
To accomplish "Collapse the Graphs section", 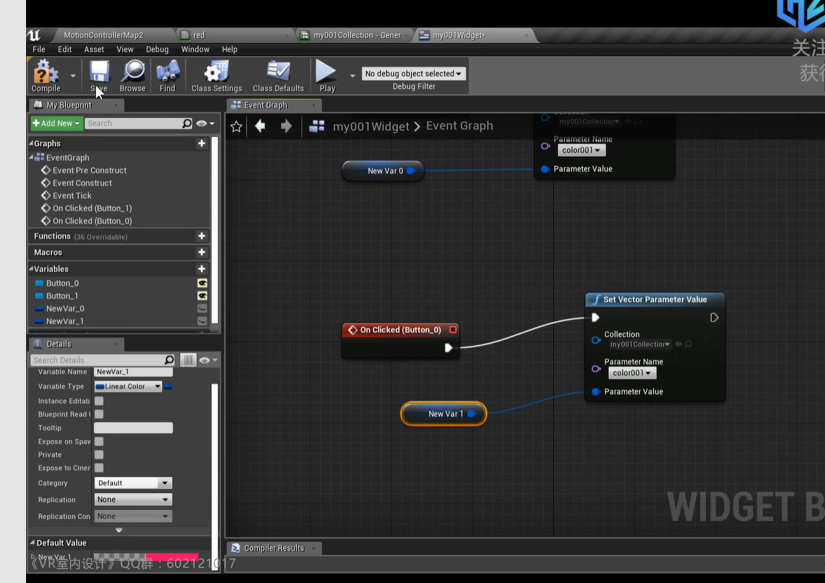I will [x=31, y=143].
